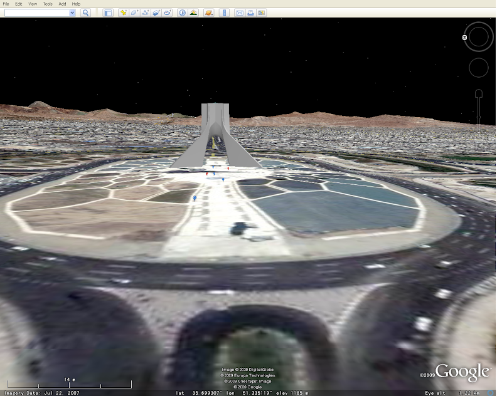Click the compass north N marker

pos(464,38)
